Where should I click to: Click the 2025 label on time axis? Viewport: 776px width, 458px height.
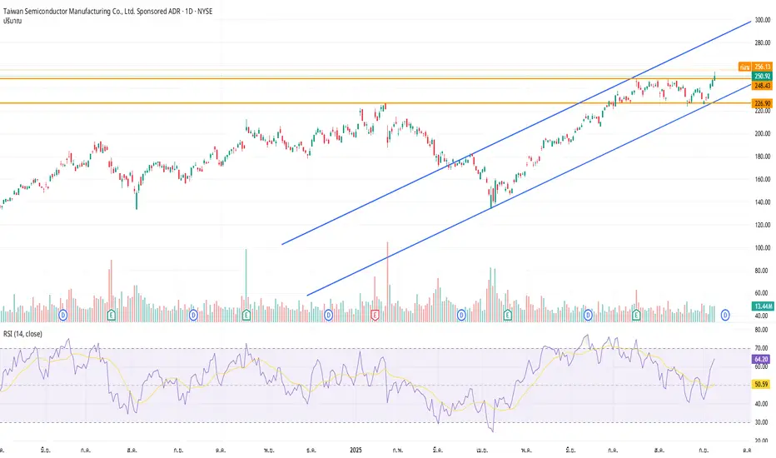click(356, 450)
